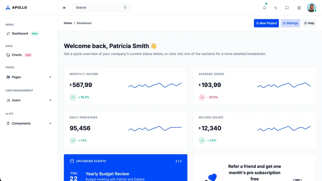The image size is (322, 181).
Task: Click the apps grid icon
Action: [299, 7]
